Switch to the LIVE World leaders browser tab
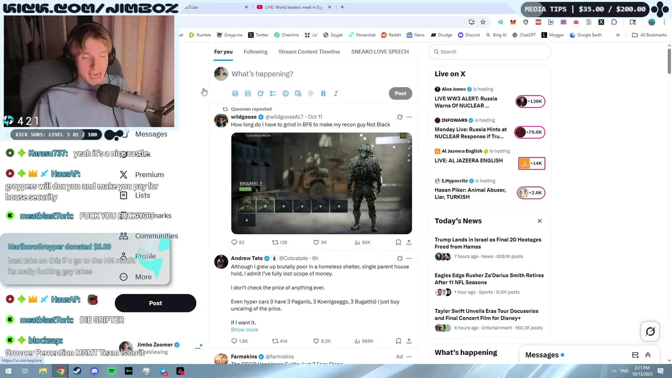Viewport: 672px width, 378px height. click(x=293, y=7)
